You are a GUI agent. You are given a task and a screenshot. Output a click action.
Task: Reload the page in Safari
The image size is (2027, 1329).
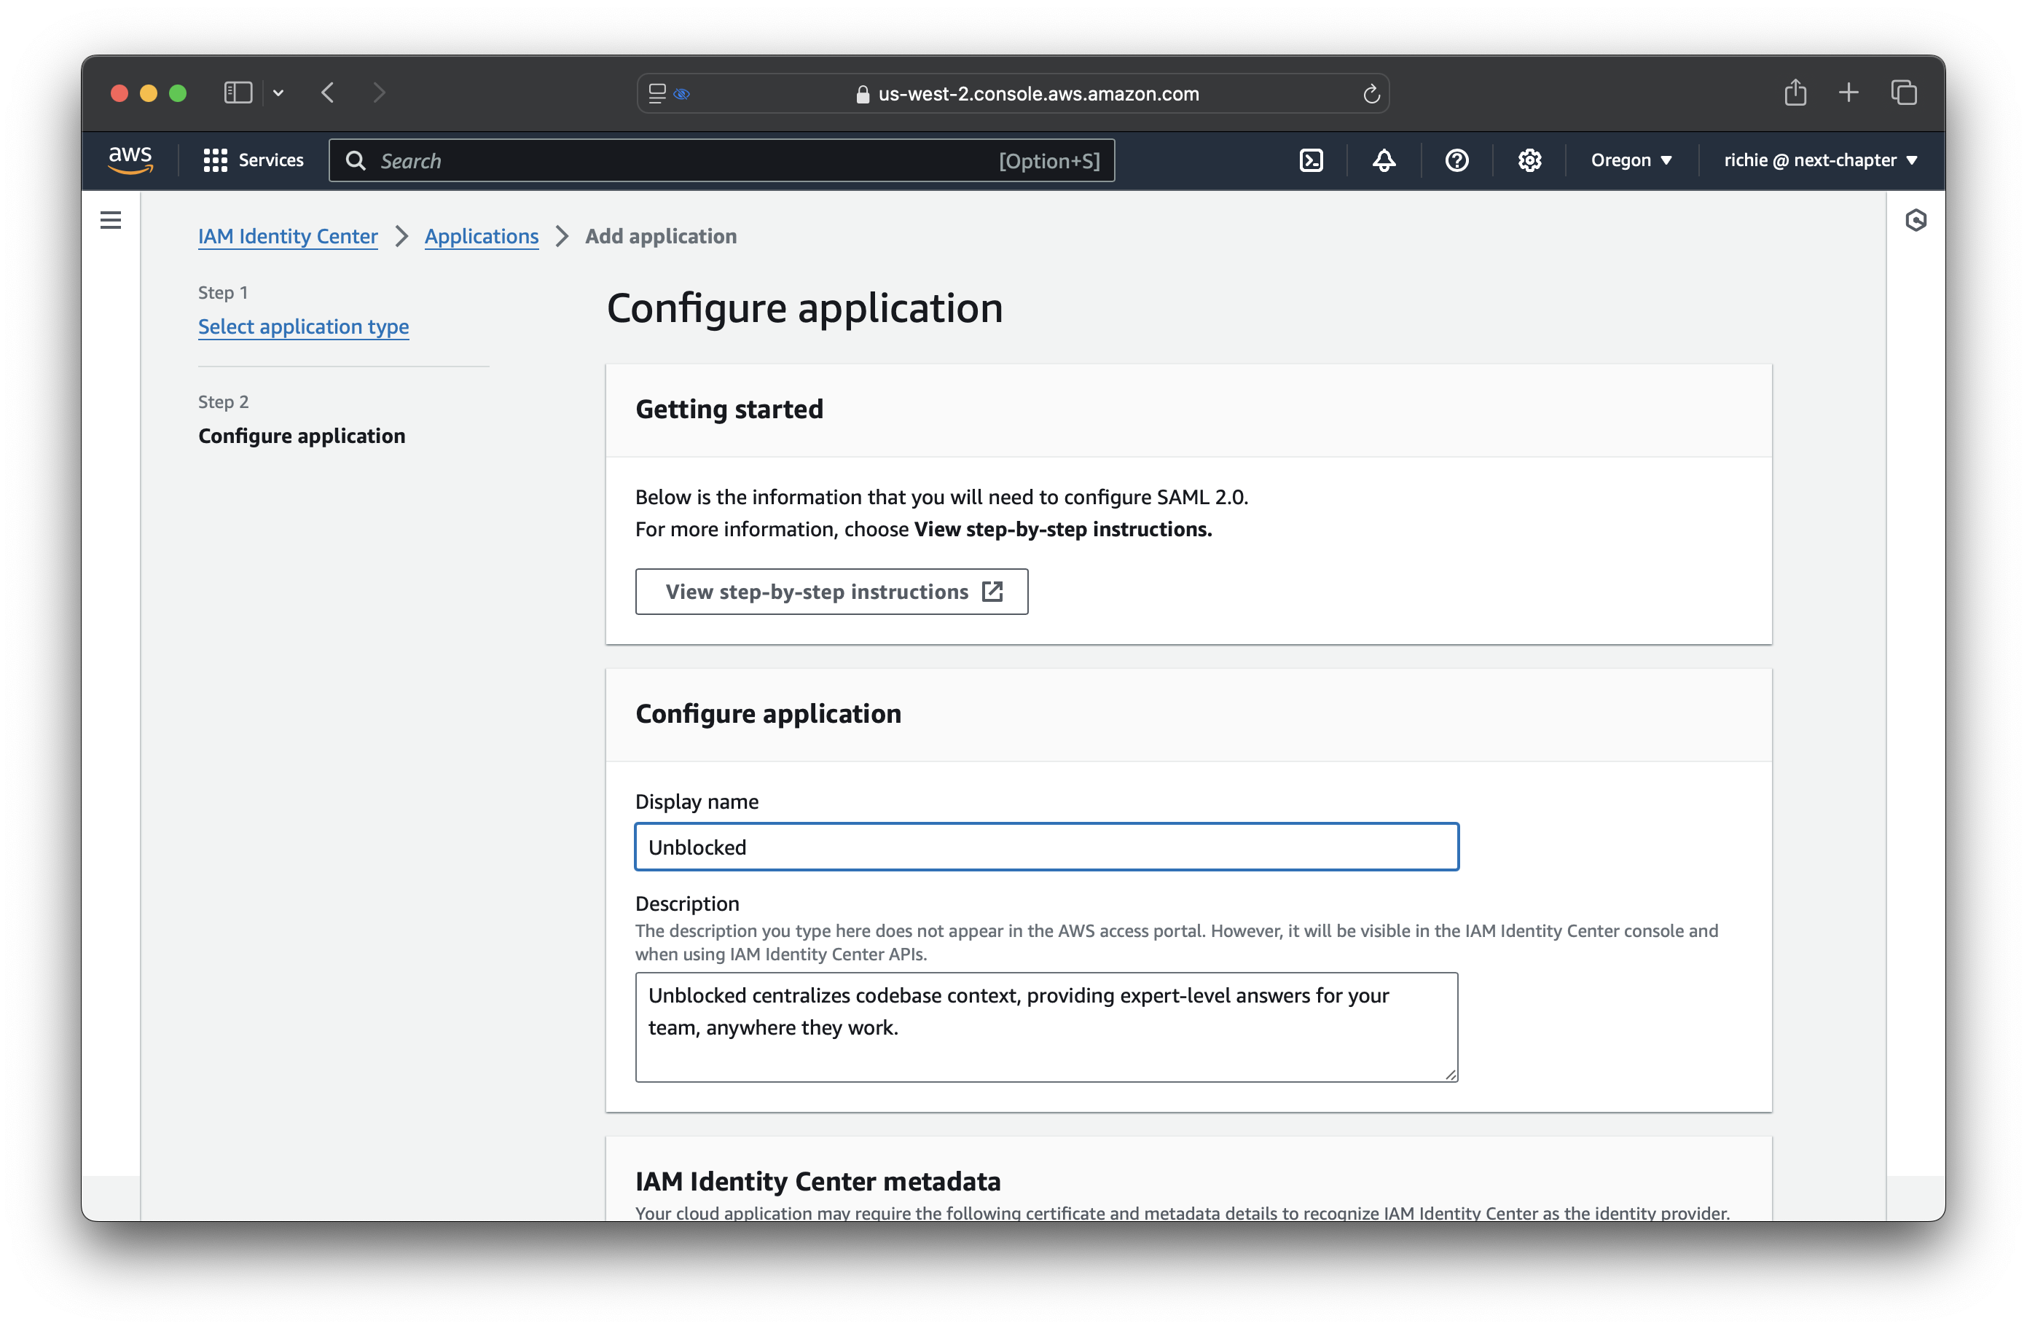1371,94
